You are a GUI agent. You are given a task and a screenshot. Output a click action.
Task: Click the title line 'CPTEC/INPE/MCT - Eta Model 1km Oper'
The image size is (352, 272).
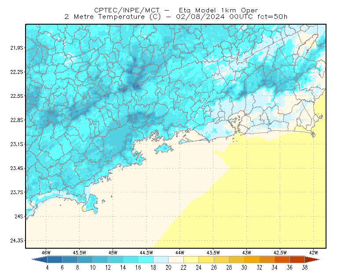[x=176, y=10]
